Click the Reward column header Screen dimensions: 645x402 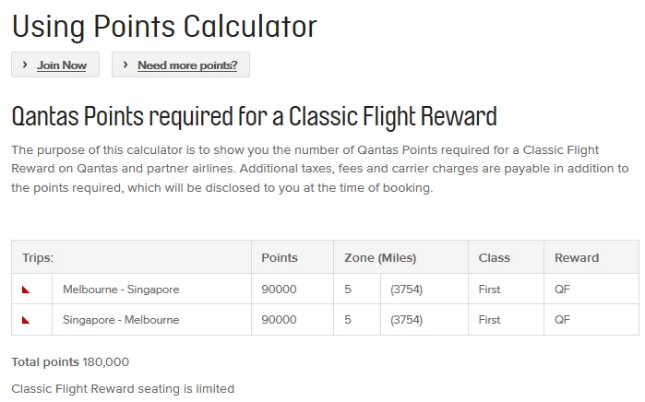[576, 258]
